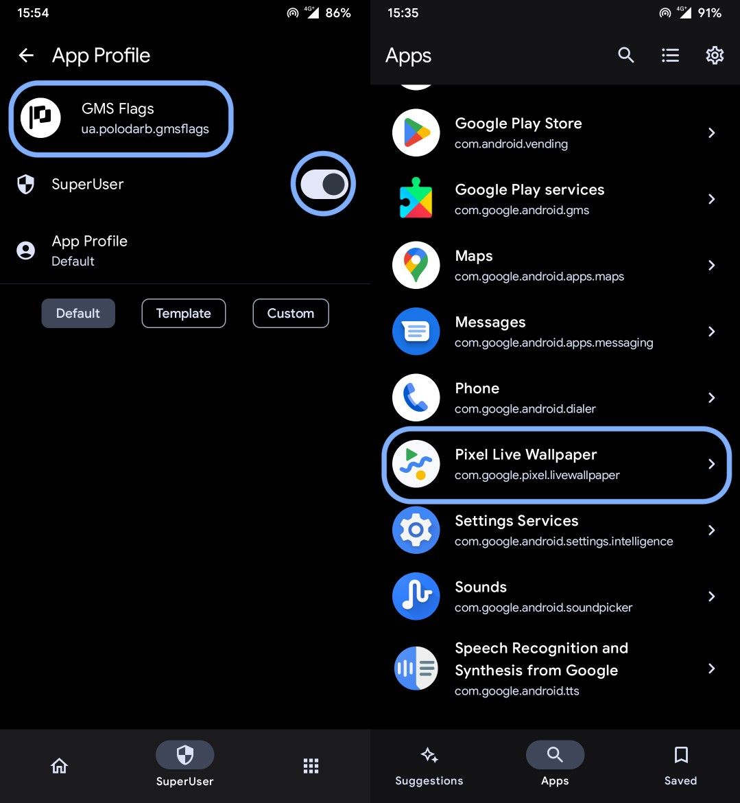
Task: Tap com.google.pixel.livewallpaper text
Action: pos(537,475)
